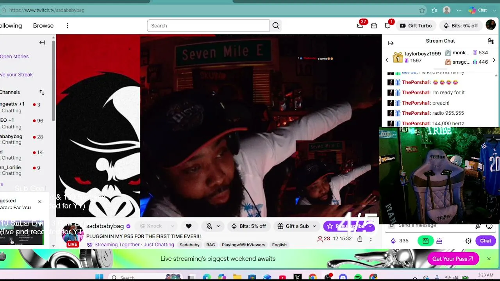The height and width of the screenshot is (281, 500).
Task: Click the search magnifier button
Action: pyautogui.click(x=276, y=26)
